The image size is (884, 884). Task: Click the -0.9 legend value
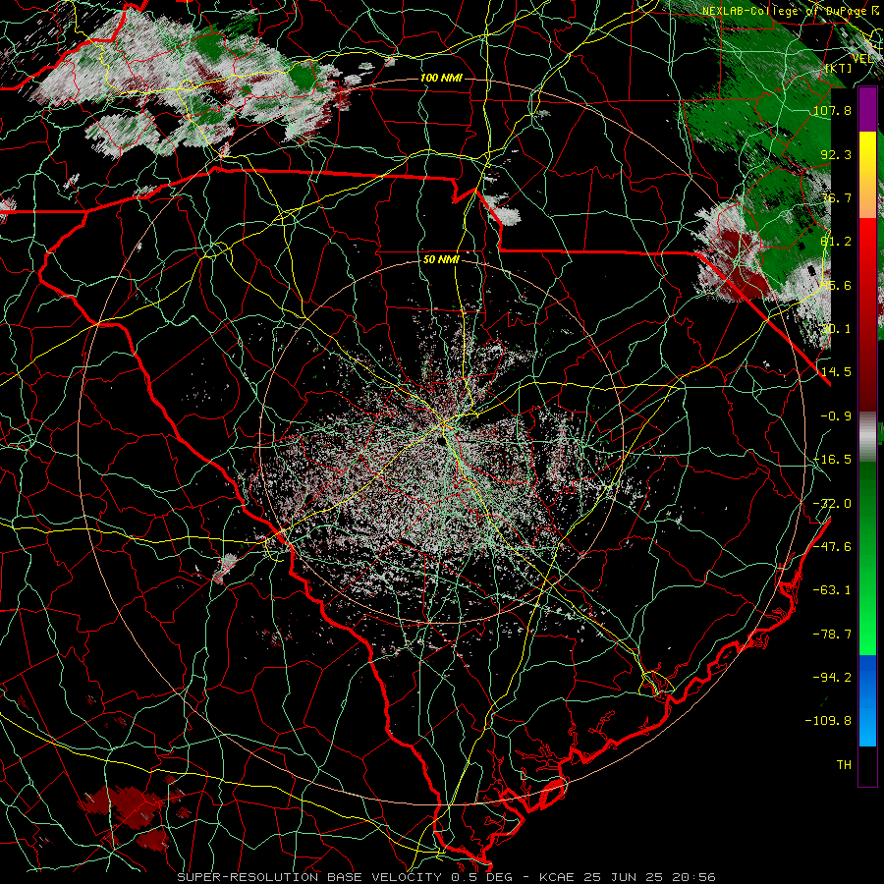(836, 415)
